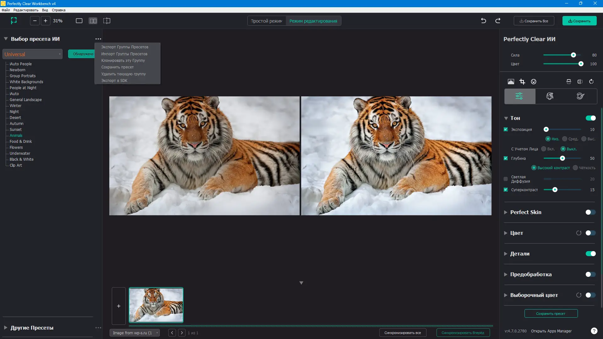Click the Синхронизировать все button

pyautogui.click(x=403, y=333)
